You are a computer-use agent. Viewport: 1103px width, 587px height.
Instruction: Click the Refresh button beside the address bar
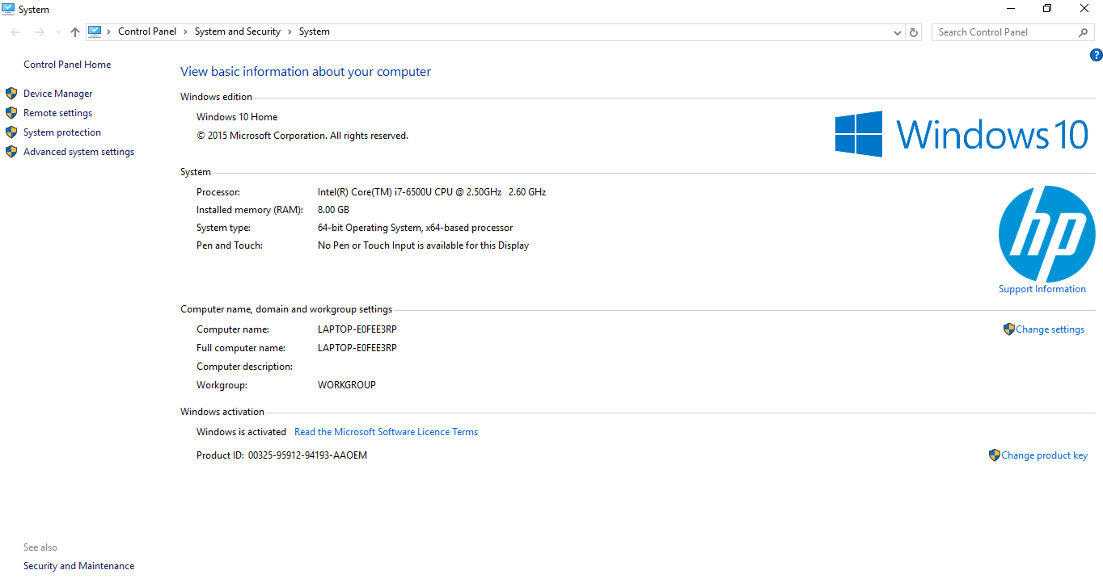click(x=914, y=32)
